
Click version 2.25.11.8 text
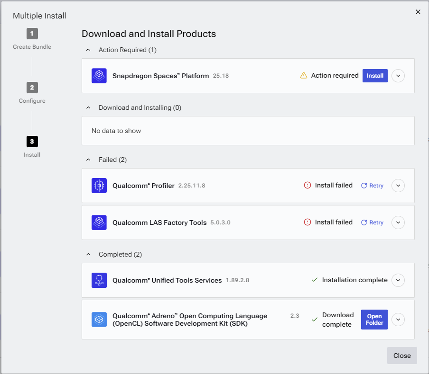pyautogui.click(x=192, y=186)
